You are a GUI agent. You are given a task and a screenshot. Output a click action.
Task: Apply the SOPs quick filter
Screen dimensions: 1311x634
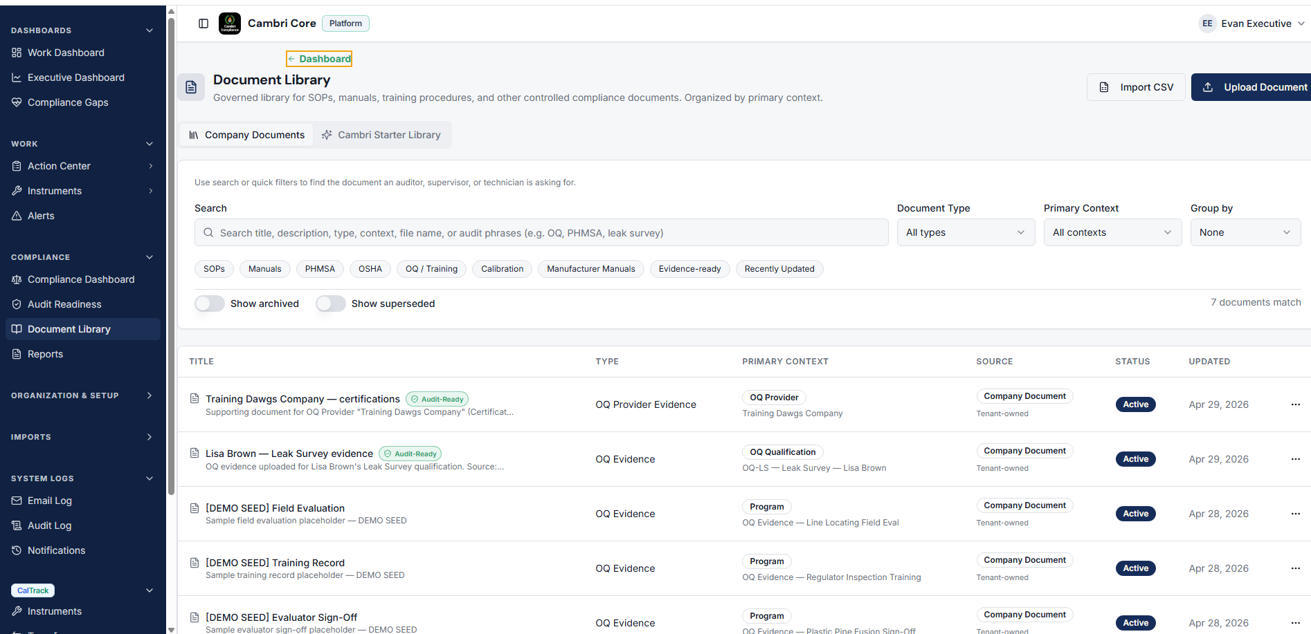[x=214, y=269]
